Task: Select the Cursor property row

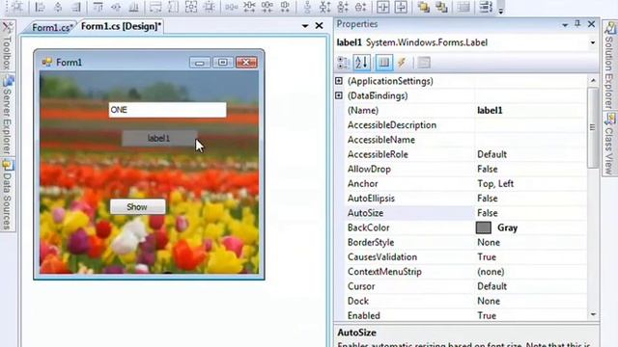Action: tap(465, 286)
